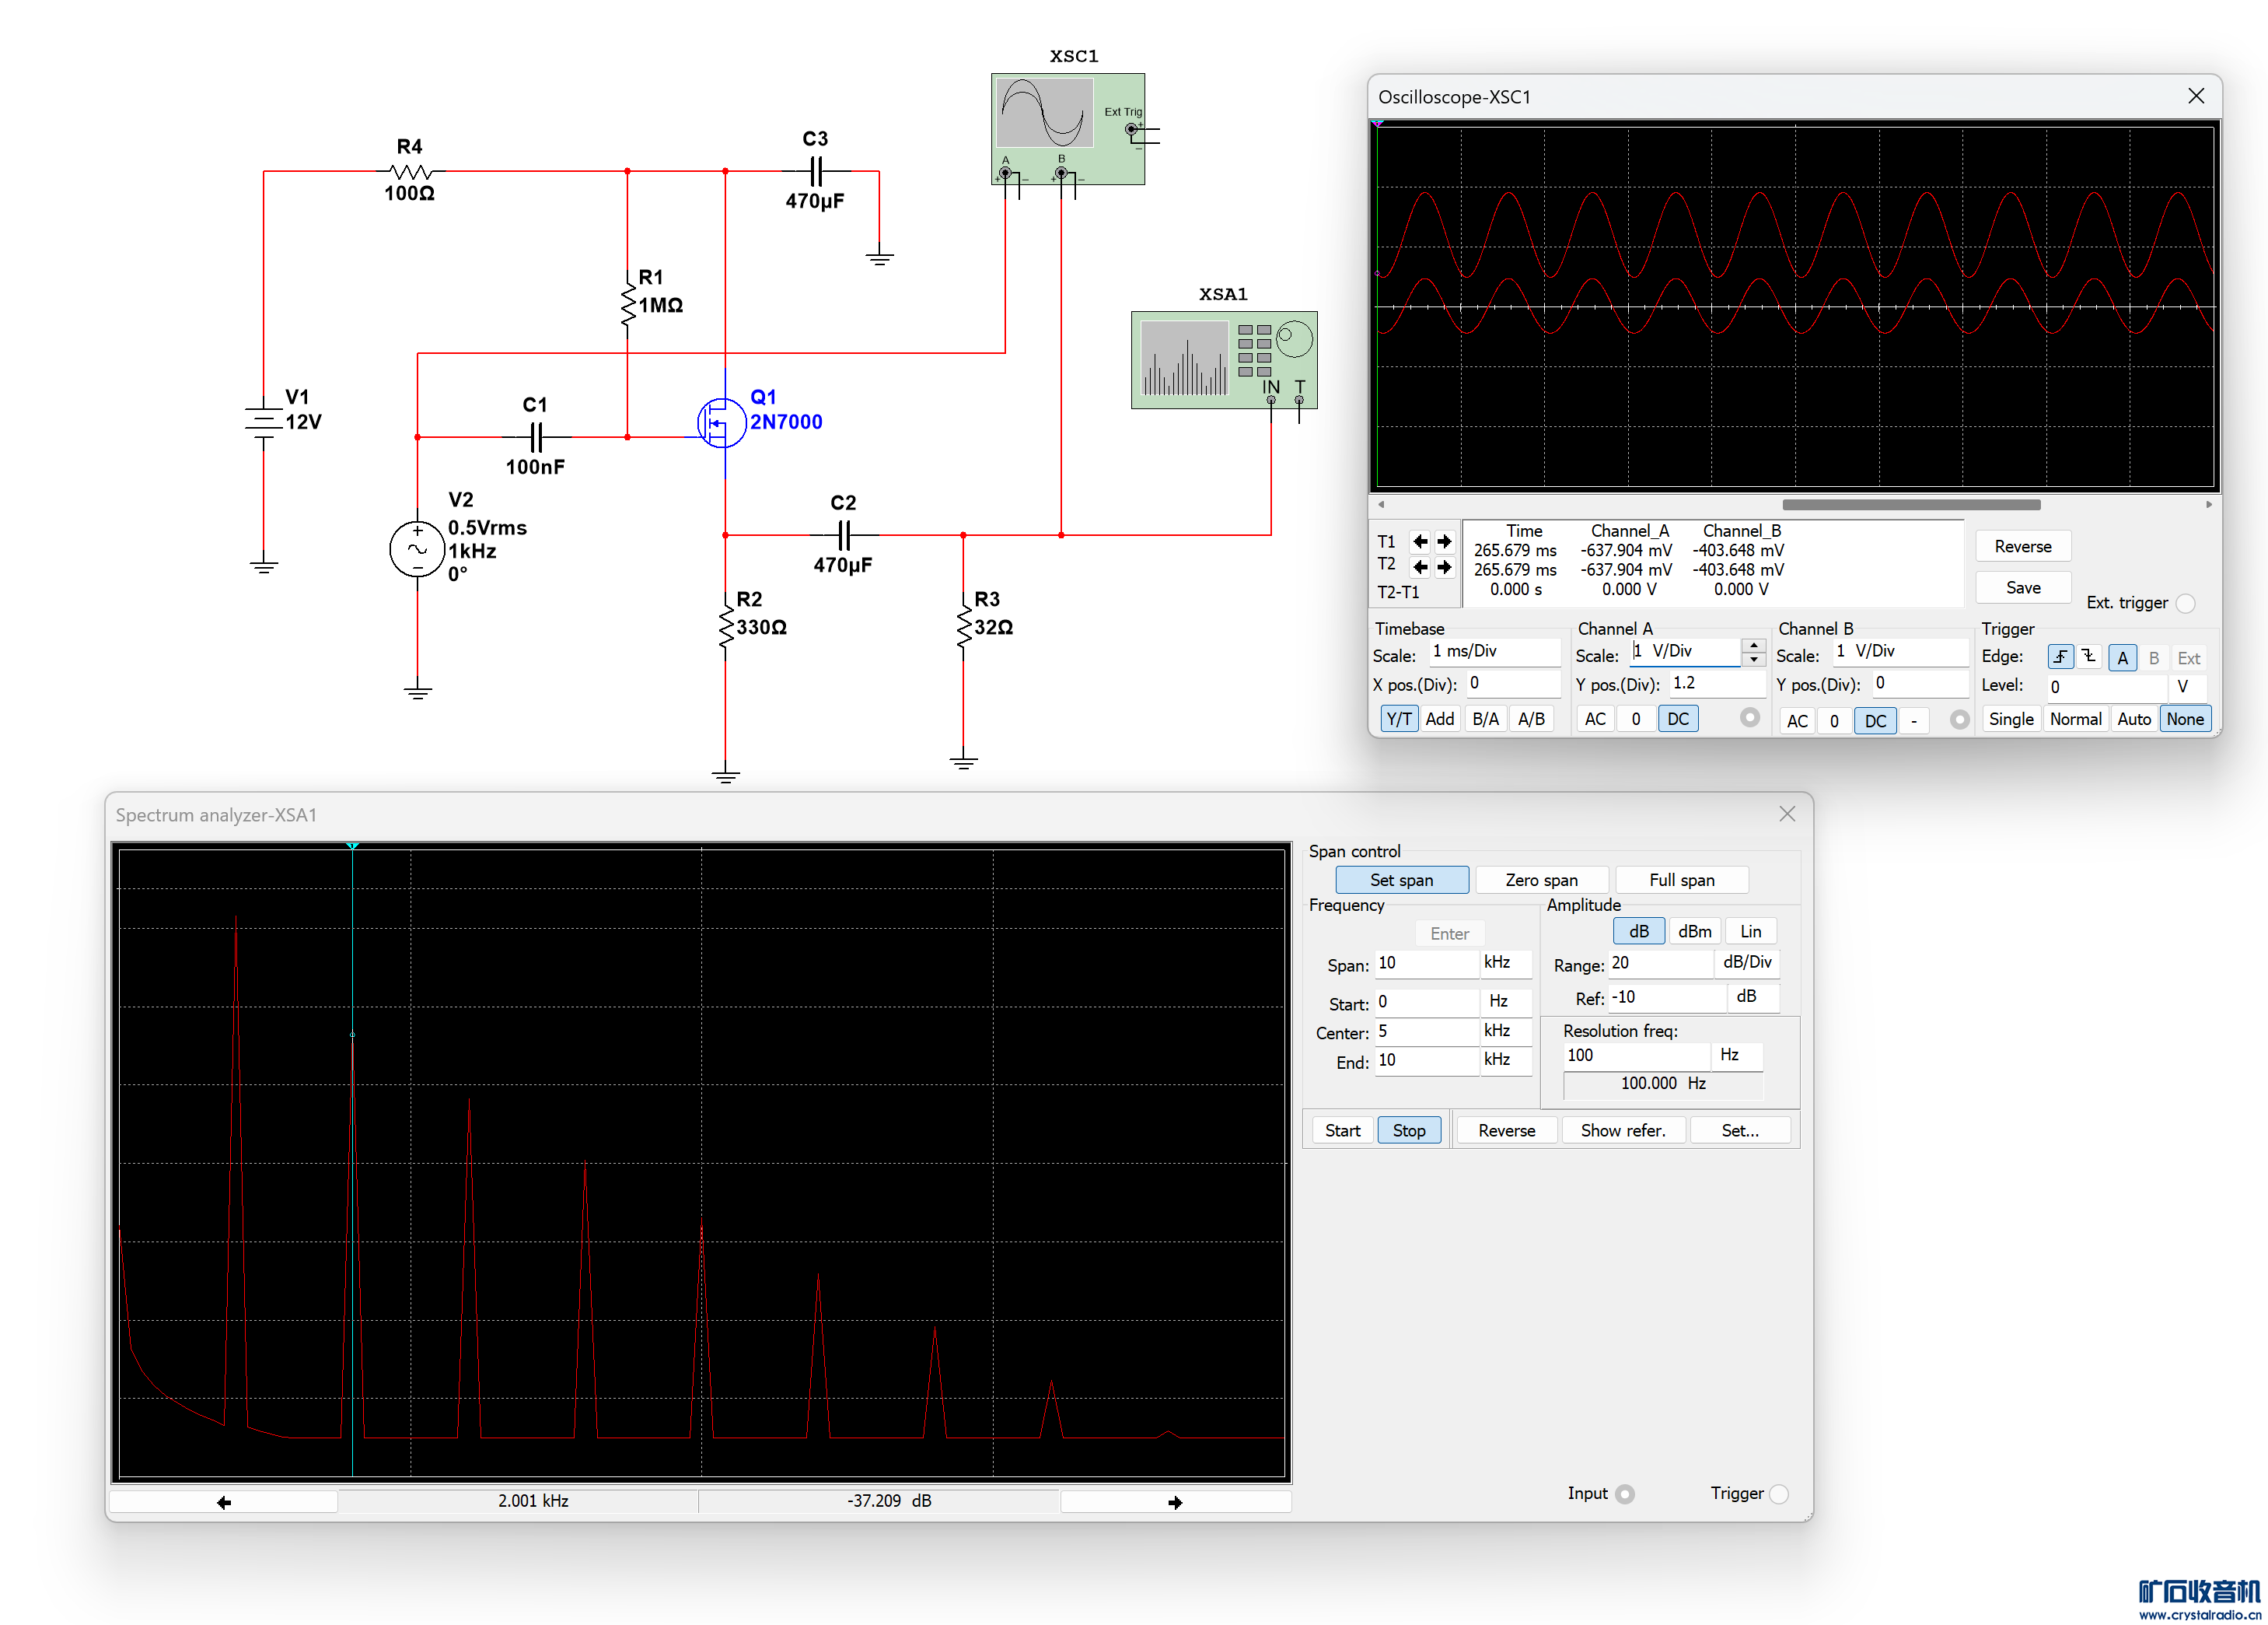Click the Range dB/Div unit field

click(1747, 962)
